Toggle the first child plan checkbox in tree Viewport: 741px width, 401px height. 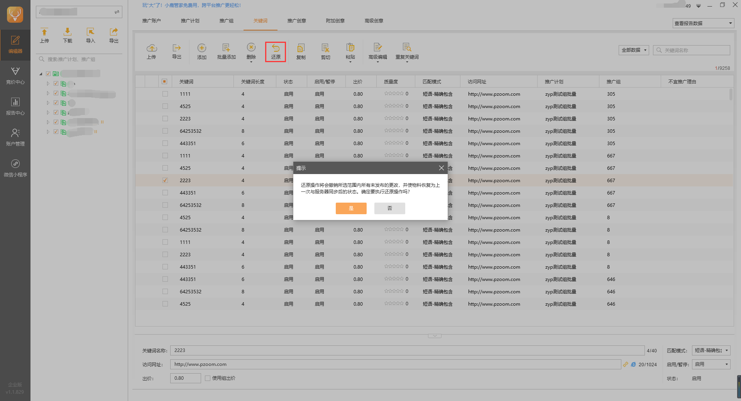pyautogui.click(x=56, y=83)
